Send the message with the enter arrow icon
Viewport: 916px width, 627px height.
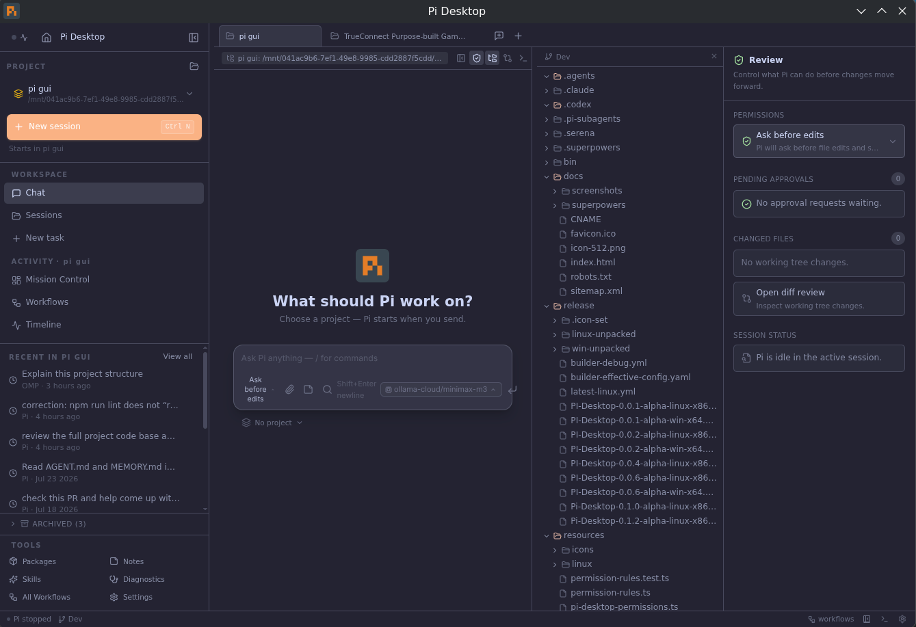click(512, 390)
